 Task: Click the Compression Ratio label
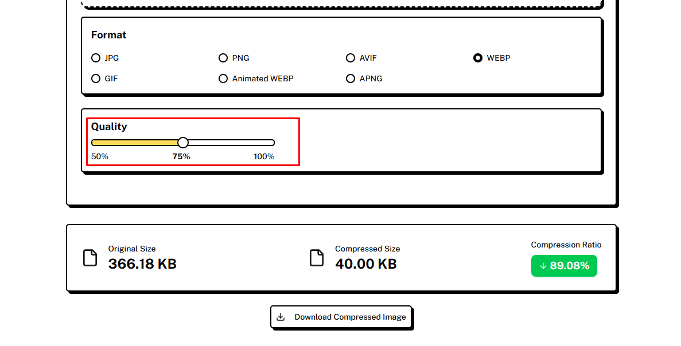(x=566, y=245)
